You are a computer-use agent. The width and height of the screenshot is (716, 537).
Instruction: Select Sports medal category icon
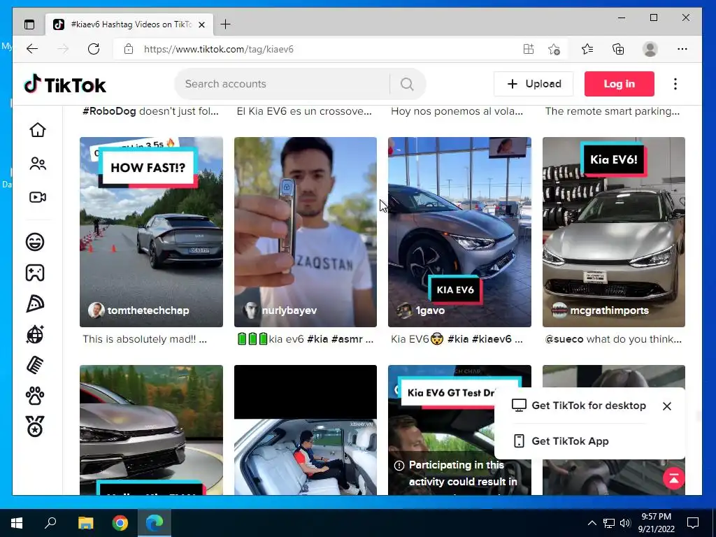[x=35, y=427]
